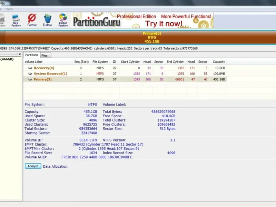The height and width of the screenshot is (207, 276).
Task: Click the 455.1GB capacity table cell
Action: point(219,79)
